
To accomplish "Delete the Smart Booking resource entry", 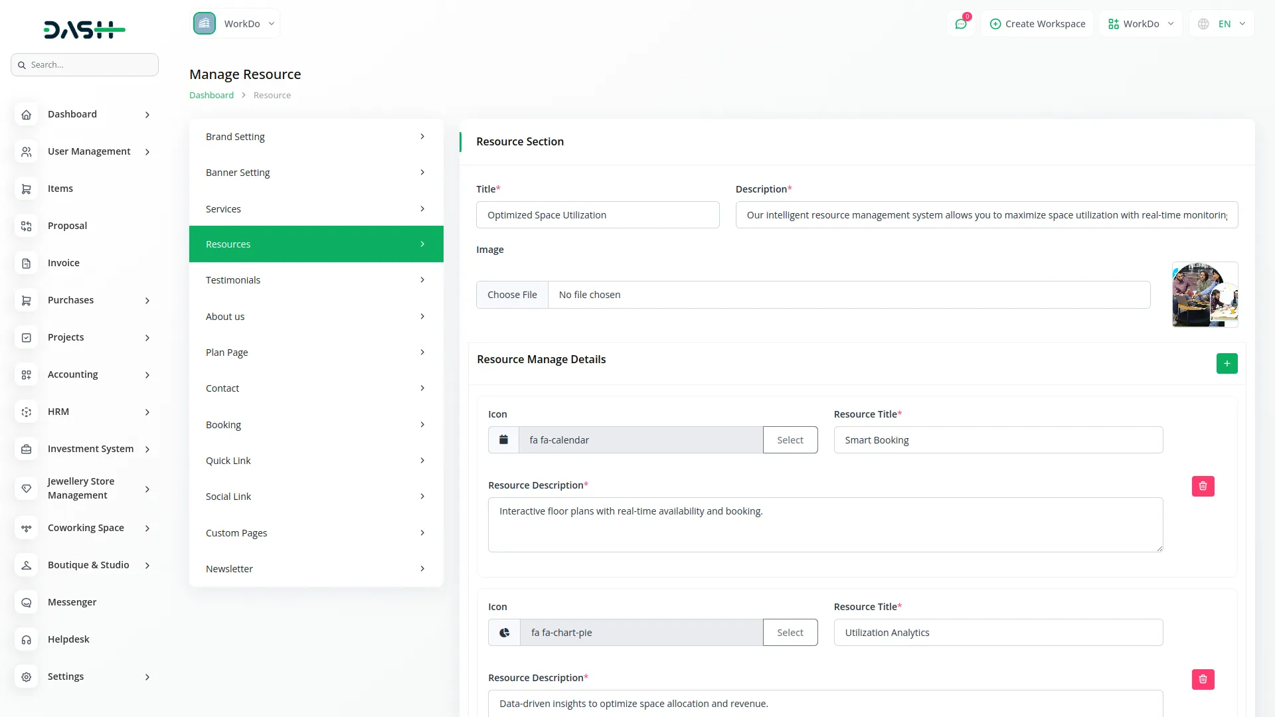I will [x=1203, y=486].
